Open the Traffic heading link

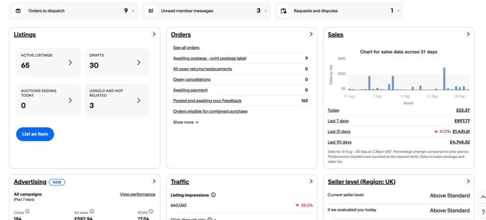click(x=180, y=182)
